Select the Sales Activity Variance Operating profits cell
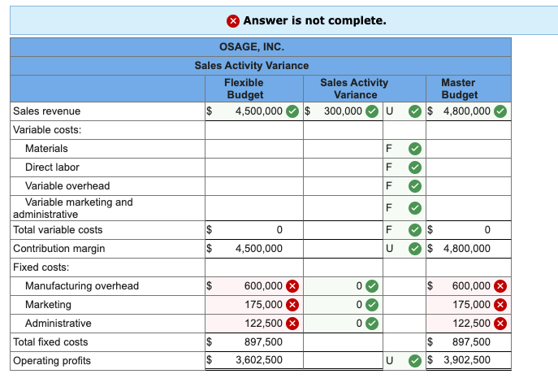This screenshot has width=558, height=387. (343, 361)
